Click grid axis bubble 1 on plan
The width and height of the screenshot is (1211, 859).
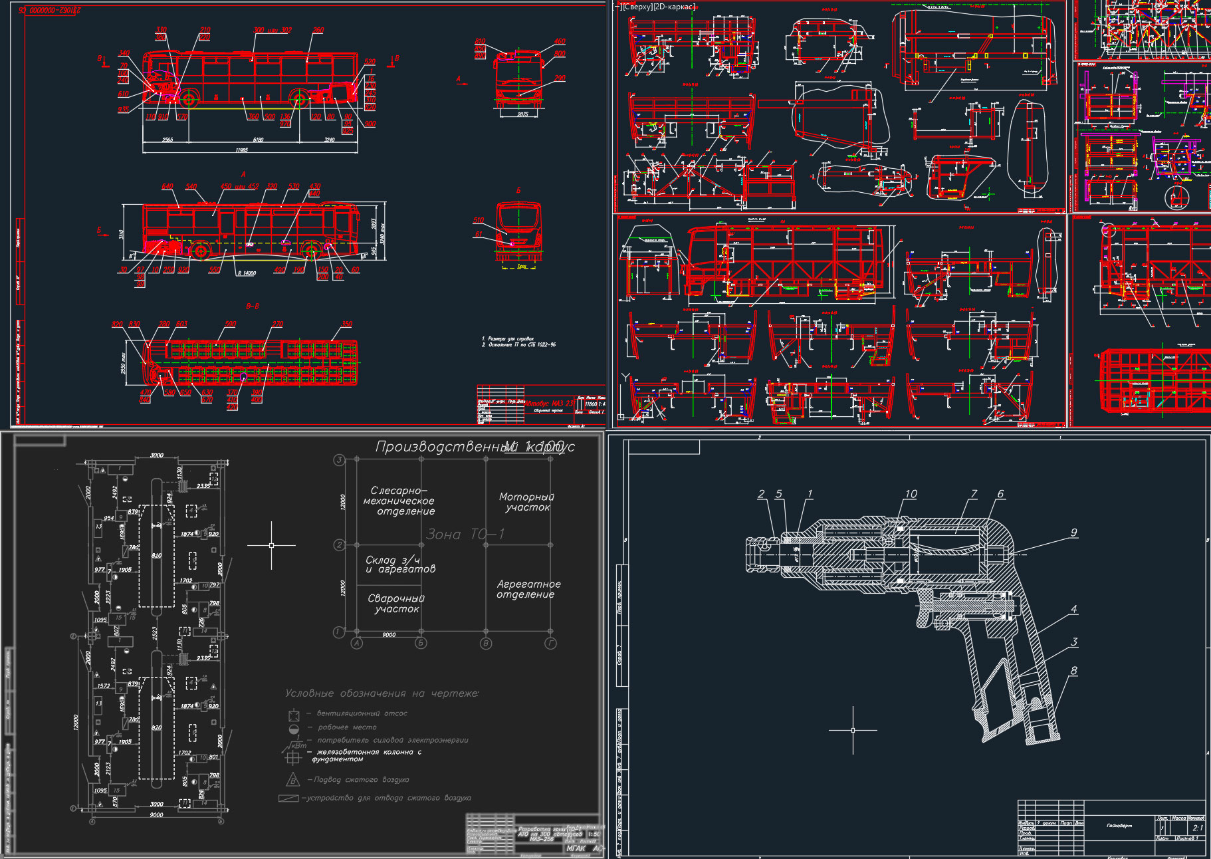[339, 632]
